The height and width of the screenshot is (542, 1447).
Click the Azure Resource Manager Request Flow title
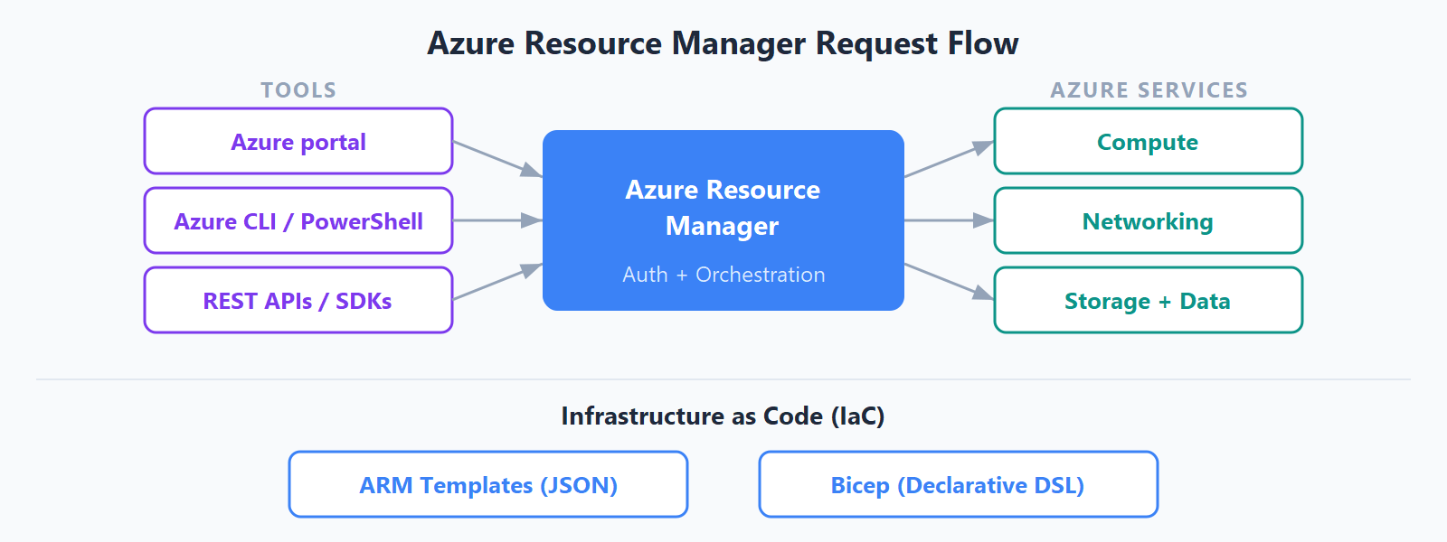pos(723,43)
